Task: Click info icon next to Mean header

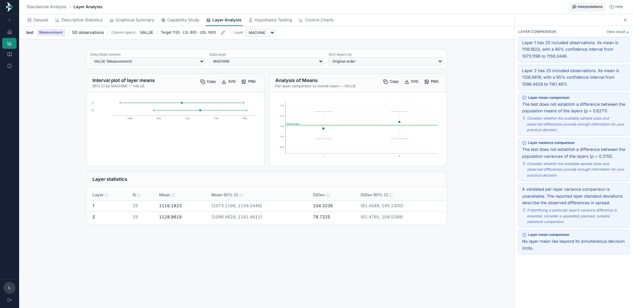Action: tap(173, 195)
